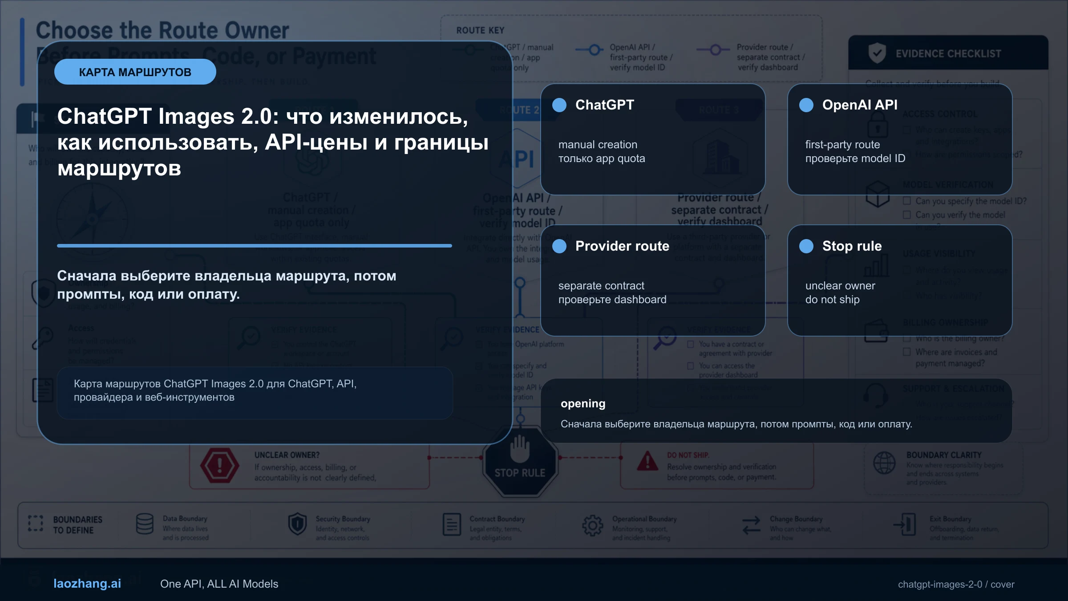
Task: Click the Security Boundary shield icon
Action: point(297,524)
